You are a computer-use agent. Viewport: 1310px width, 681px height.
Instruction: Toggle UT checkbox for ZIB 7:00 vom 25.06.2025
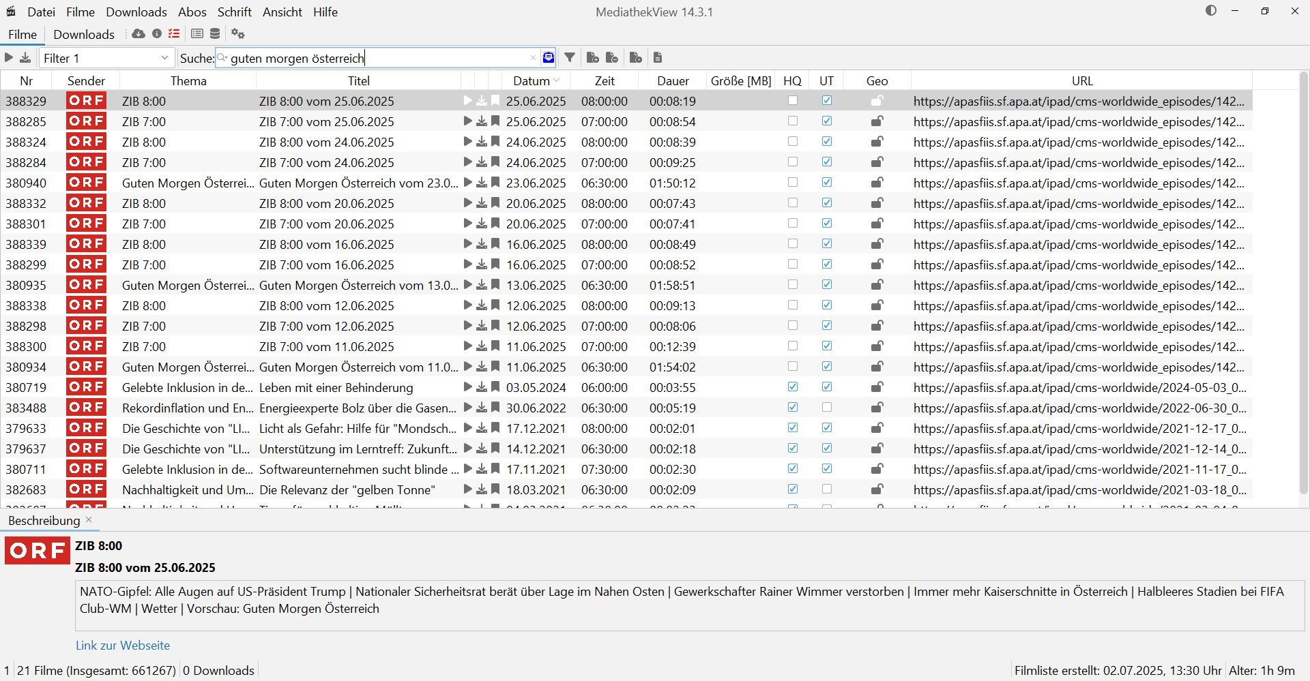click(x=826, y=121)
